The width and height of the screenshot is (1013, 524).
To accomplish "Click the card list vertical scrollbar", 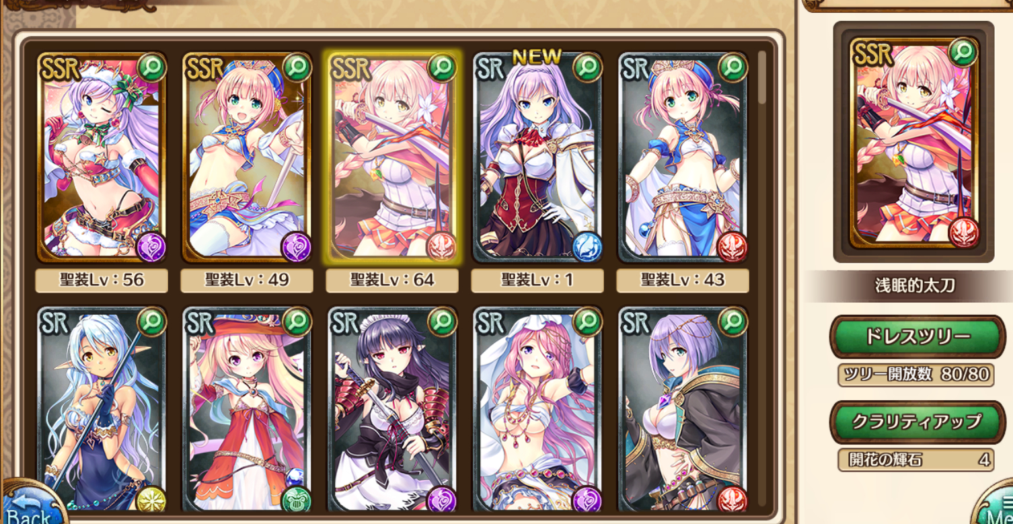I will tap(762, 77).
